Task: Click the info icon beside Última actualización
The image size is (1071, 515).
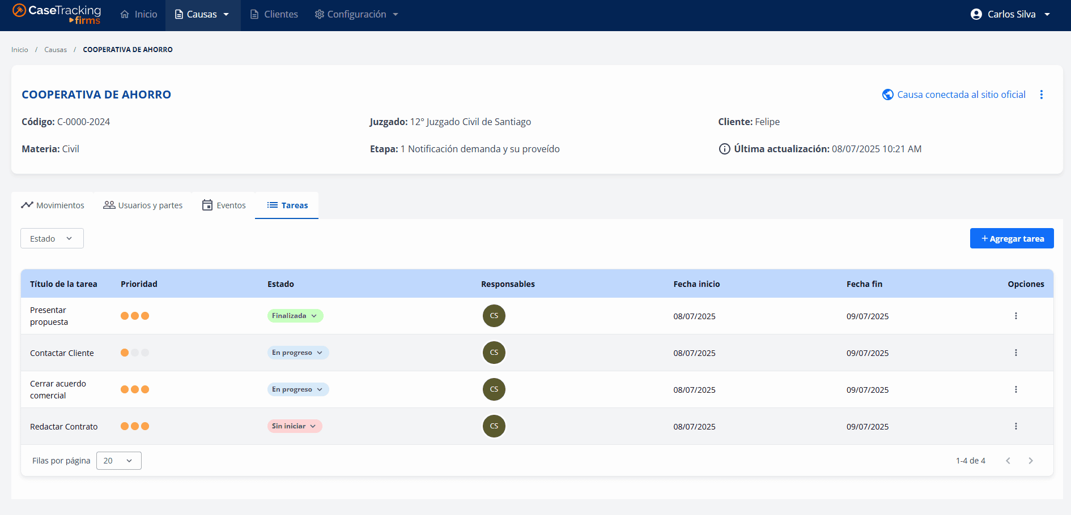Action: [x=724, y=149]
